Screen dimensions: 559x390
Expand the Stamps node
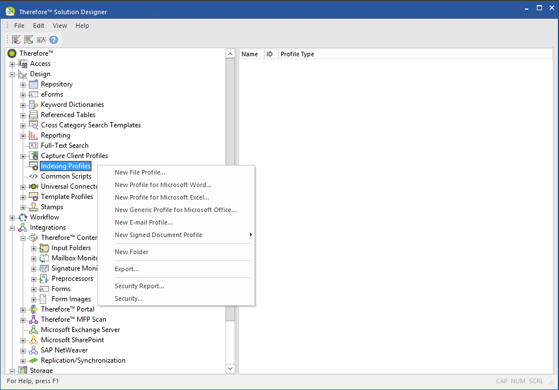coord(23,208)
